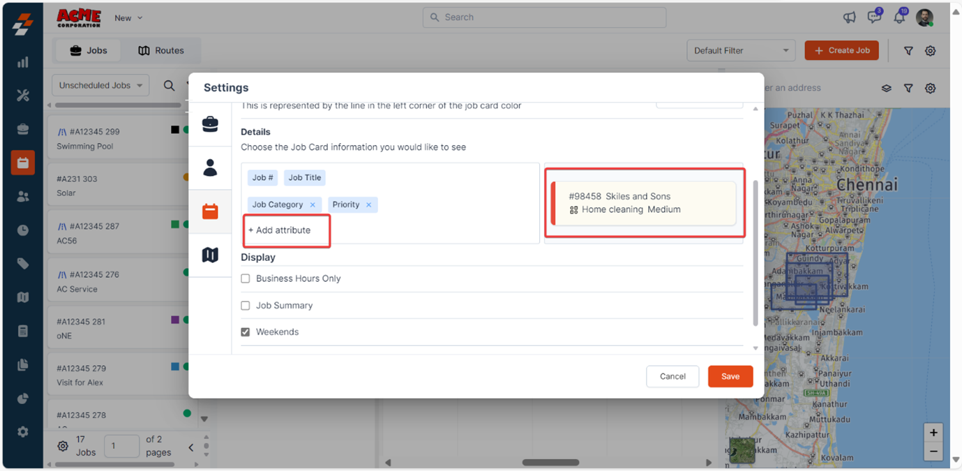Click the search magnifier in jobs panel
This screenshot has width=962, height=471.
coord(169,85)
